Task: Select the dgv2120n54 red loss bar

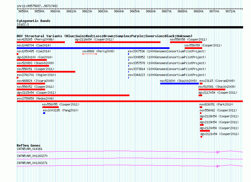Action: pyautogui.click(x=205, y=131)
